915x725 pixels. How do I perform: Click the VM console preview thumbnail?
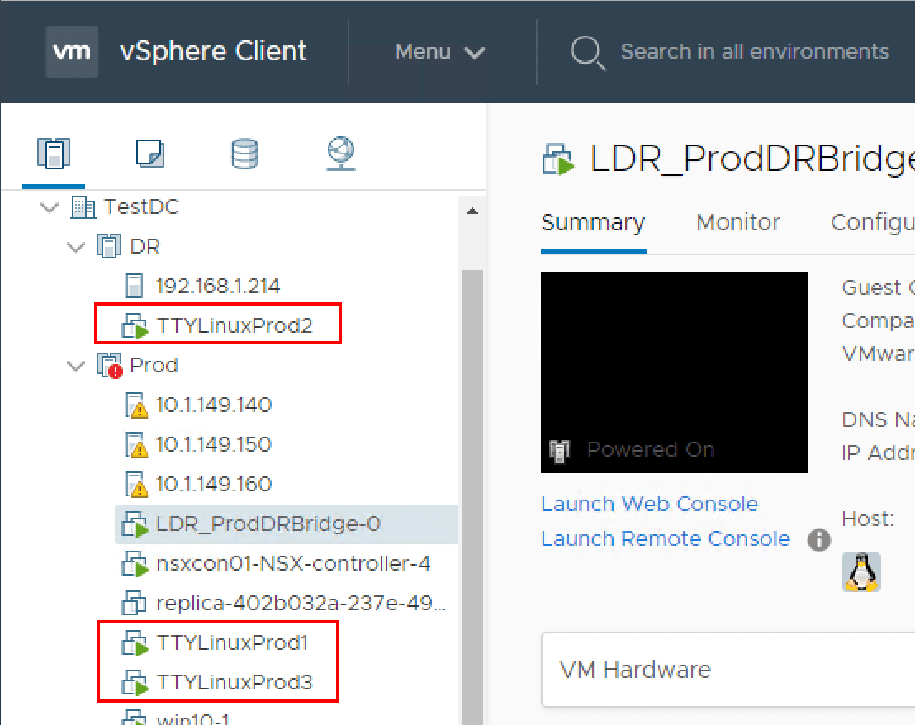pyautogui.click(x=675, y=372)
